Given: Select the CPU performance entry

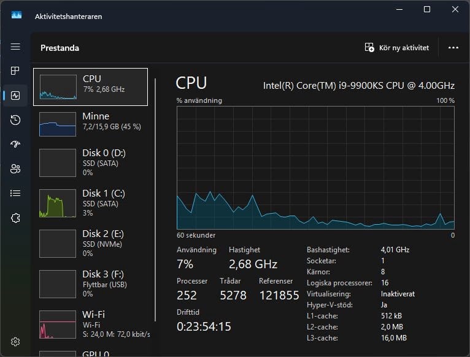Looking at the screenshot, I should pos(90,87).
